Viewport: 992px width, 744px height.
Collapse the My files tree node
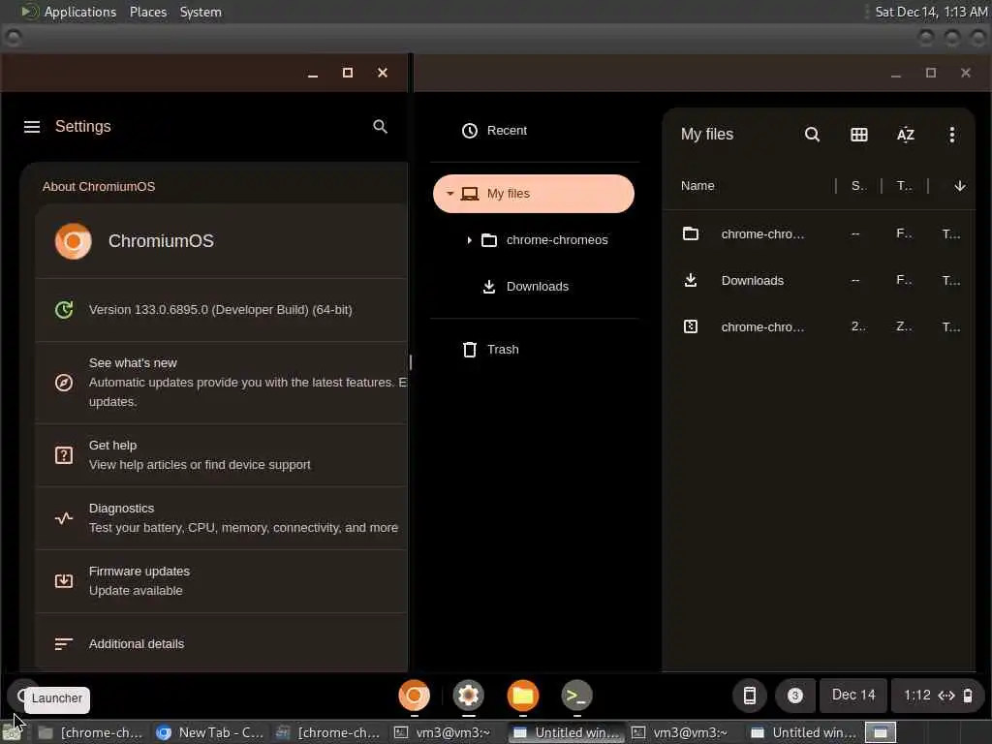[x=449, y=194]
